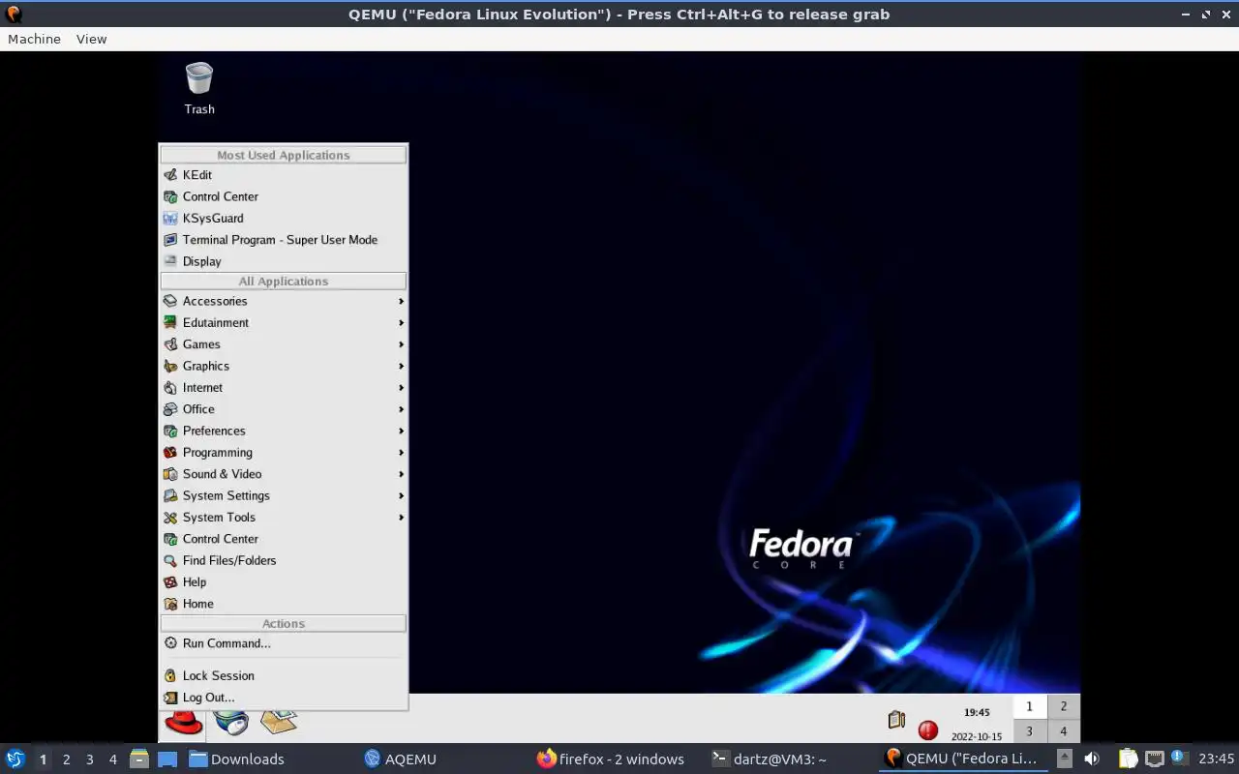
Task: Click the host clipboard manager tray icon
Action: tap(1129, 759)
